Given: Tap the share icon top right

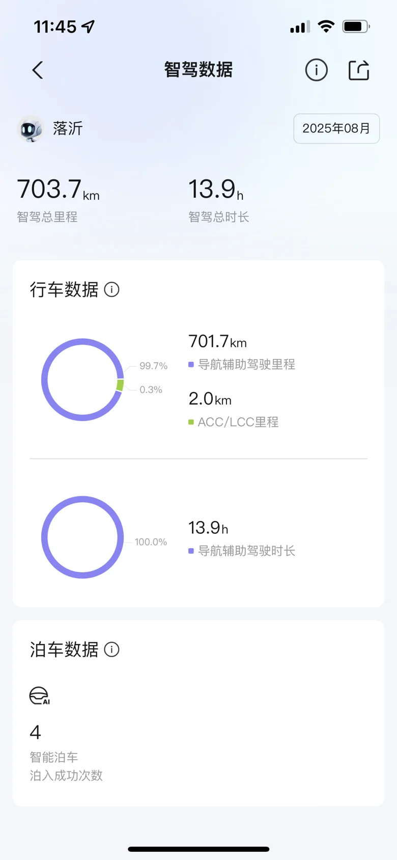Looking at the screenshot, I should click(x=359, y=70).
